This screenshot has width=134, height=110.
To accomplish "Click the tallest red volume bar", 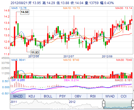I will [x=16, y=69].
